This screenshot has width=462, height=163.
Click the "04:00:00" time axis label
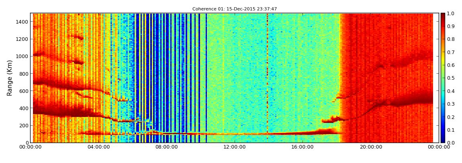(x=98, y=147)
